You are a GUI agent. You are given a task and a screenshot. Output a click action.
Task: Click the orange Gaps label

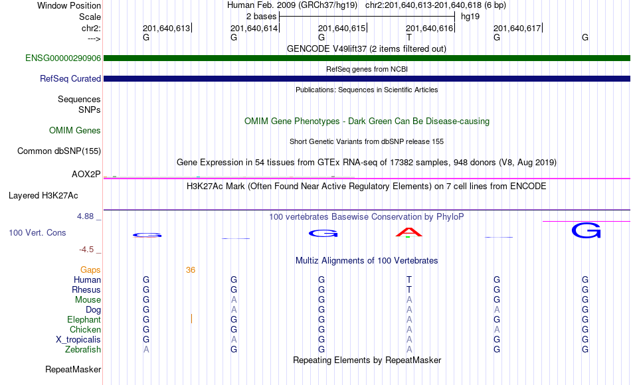[x=90, y=269]
